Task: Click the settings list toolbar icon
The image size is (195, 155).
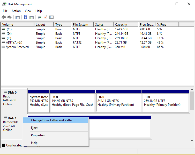Action: coord(51,17)
